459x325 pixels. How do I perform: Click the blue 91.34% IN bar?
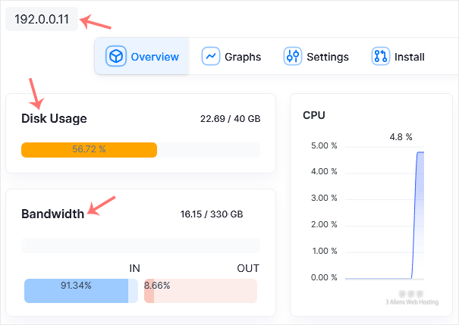(x=76, y=291)
